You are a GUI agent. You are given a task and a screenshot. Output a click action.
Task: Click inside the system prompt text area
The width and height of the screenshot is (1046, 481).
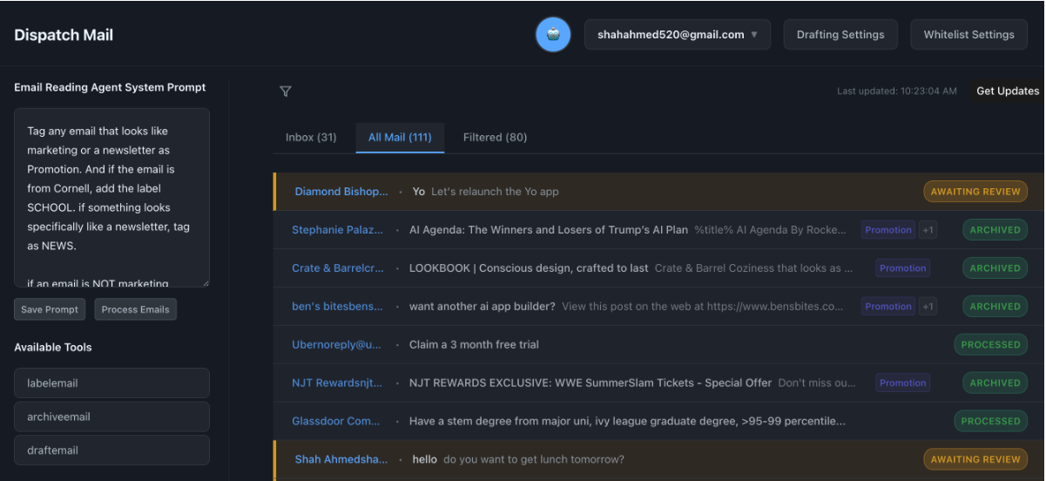(x=111, y=197)
